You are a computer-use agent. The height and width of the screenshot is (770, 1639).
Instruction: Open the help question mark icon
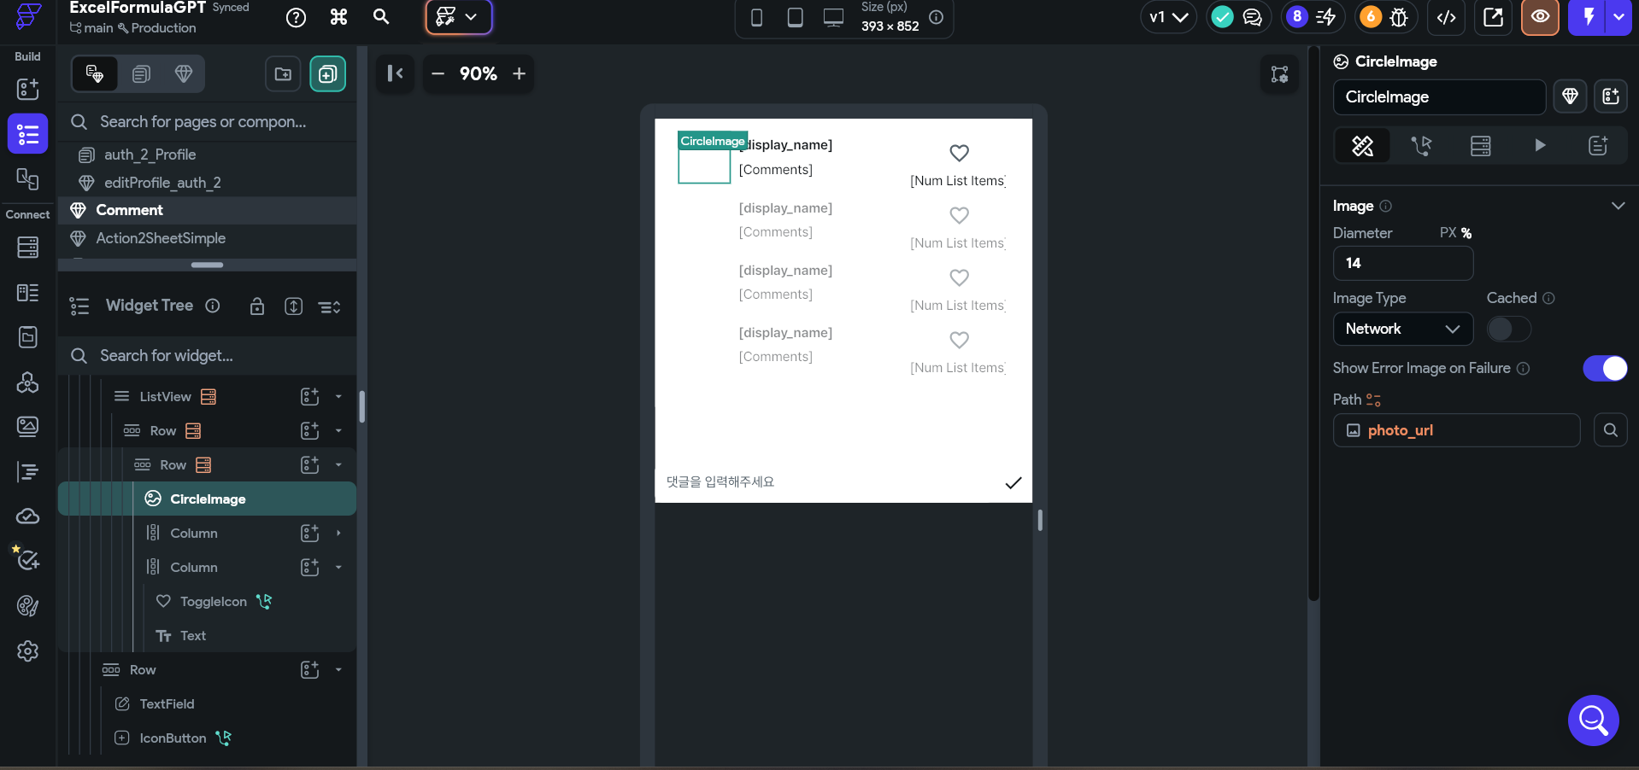(x=296, y=17)
